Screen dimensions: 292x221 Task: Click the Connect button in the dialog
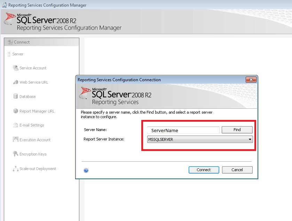click(204, 170)
